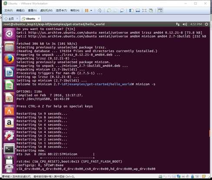Launch Firefox from the Ubuntu launcher

pyautogui.click(x=9, y=59)
